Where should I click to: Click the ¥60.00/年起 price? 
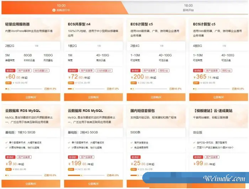[x=16, y=77]
